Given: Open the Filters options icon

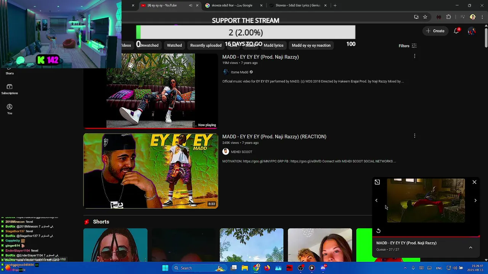Looking at the screenshot, I should point(414,46).
